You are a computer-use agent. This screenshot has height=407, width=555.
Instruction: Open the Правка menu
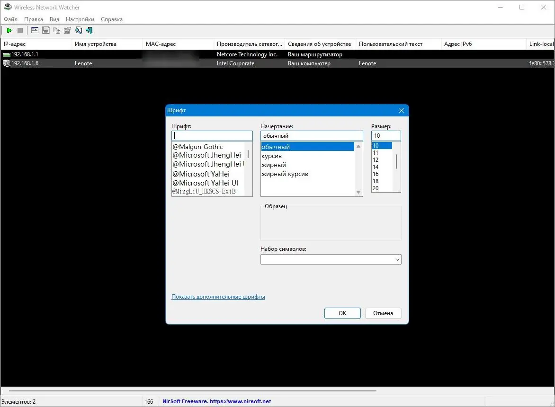point(34,19)
